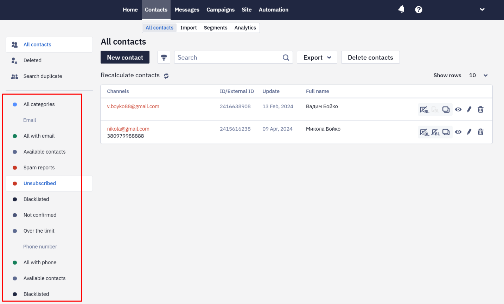The width and height of the screenshot is (504, 304).
Task: Delete v.boyko88@gmail.com with the trash icon
Action: tap(480, 109)
